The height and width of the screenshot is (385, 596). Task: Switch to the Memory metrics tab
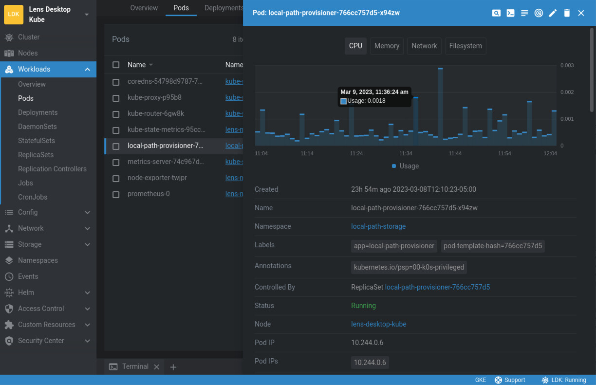pos(387,46)
